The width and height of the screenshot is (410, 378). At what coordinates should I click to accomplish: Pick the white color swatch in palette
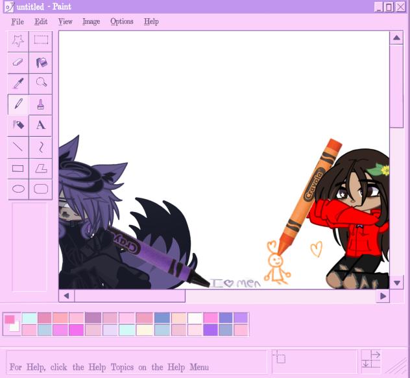pos(195,318)
